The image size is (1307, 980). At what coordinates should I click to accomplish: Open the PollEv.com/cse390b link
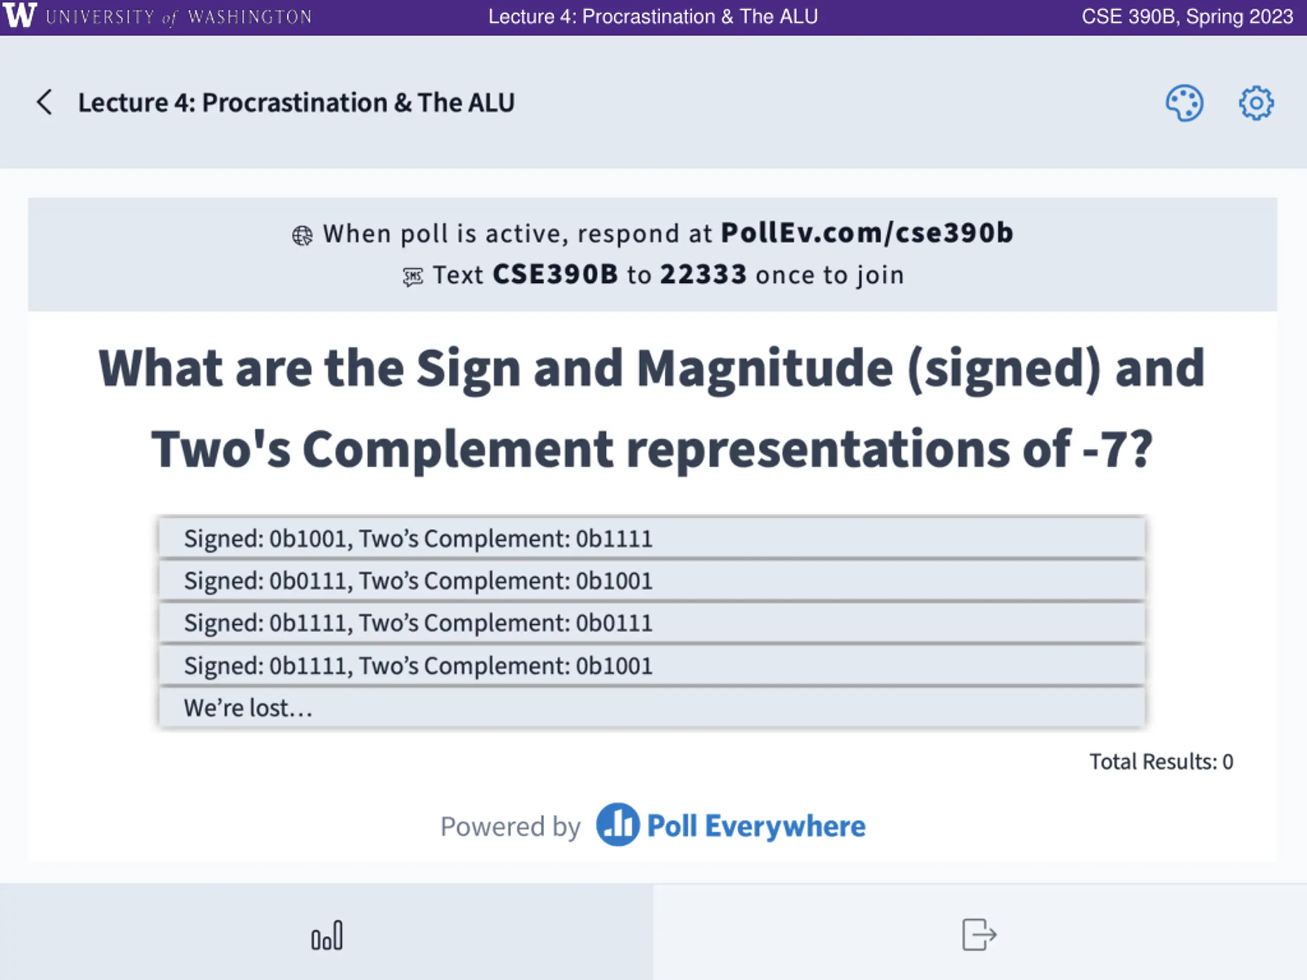click(x=867, y=233)
